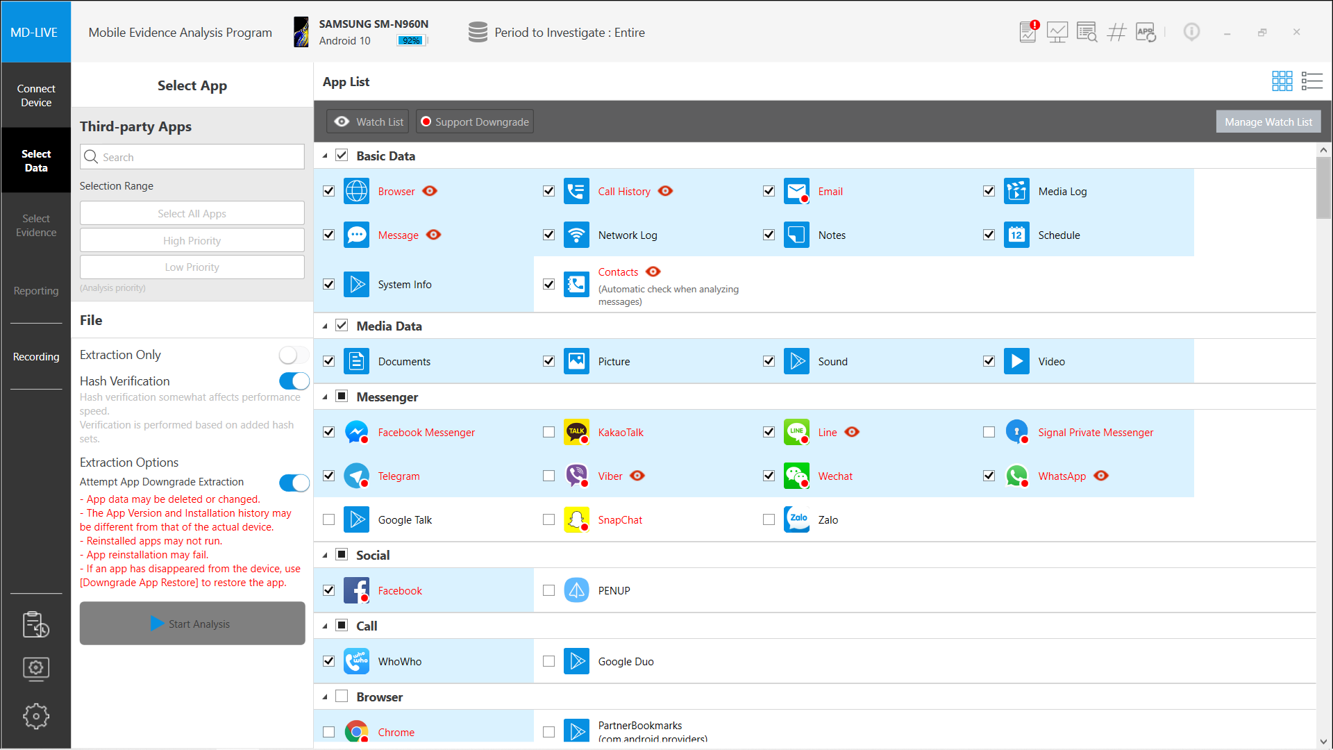Toggle the watch eye next to Viber
The image size is (1333, 750).
pyautogui.click(x=637, y=476)
